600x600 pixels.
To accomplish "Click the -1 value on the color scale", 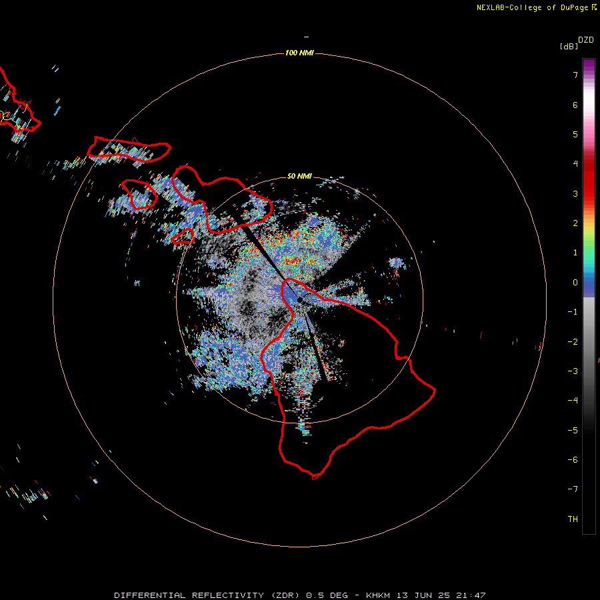I will [x=573, y=312].
